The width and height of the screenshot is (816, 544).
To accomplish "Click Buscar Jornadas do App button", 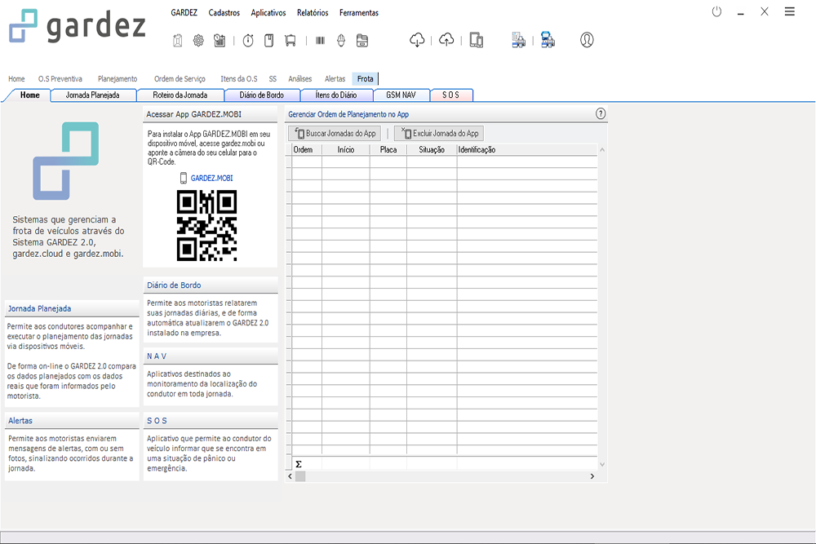I will click(x=335, y=134).
